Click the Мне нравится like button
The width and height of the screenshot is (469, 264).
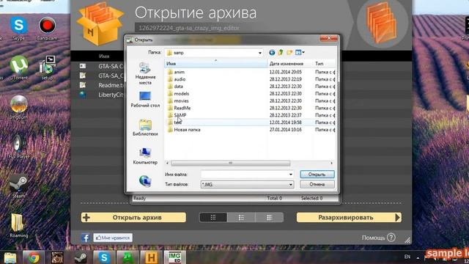pyautogui.click(x=113, y=238)
